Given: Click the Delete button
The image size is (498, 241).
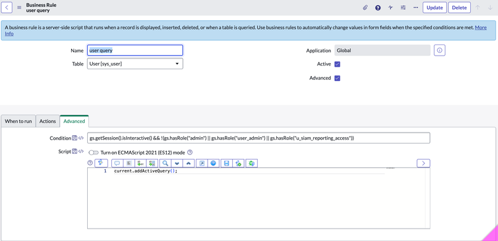Looking at the screenshot, I should (459, 7).
